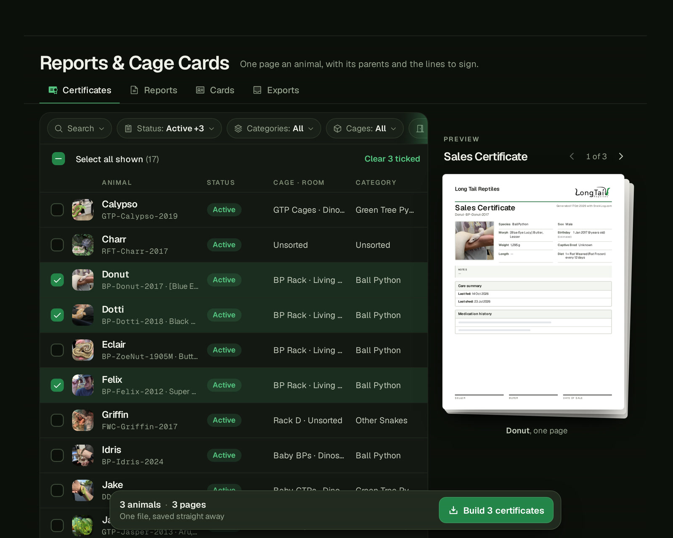Click Donut's photo thumbnail
The image size is (673, 538).
(x=83, y=280)
